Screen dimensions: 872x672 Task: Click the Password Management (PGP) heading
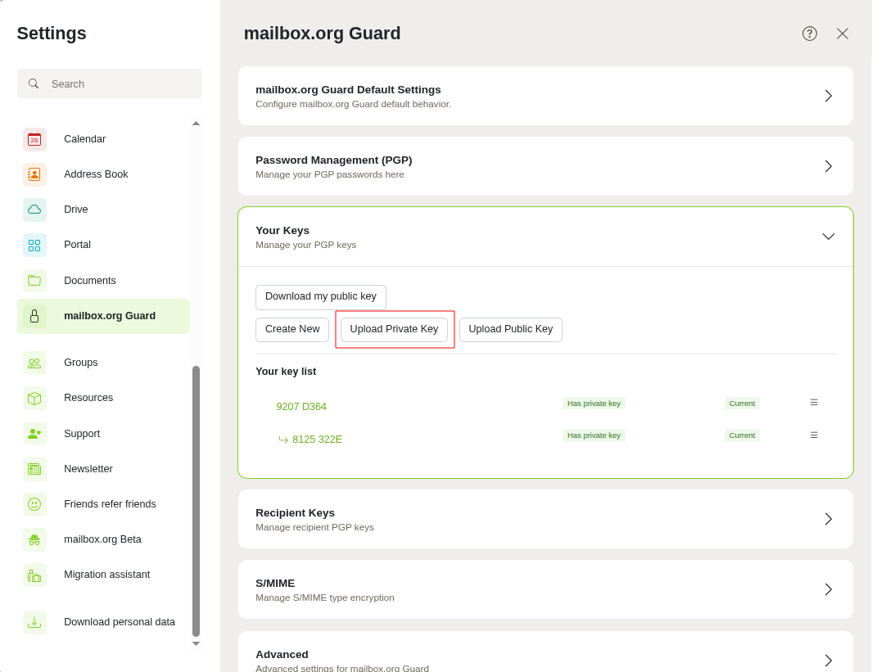tap(334, 160)
